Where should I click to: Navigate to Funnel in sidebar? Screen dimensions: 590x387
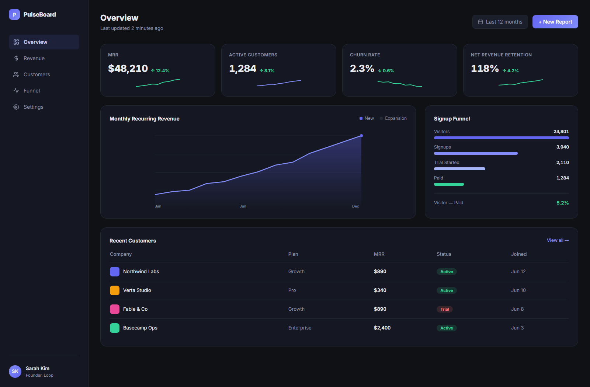pyautogui.click(x=44, y=91)
